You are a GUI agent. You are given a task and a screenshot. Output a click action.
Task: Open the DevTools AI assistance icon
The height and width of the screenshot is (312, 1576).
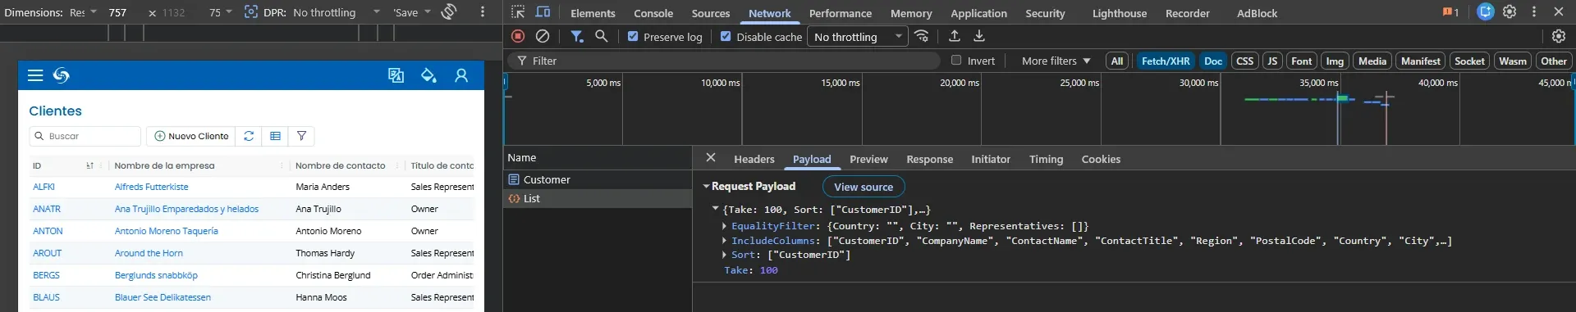click(1486, 12)
